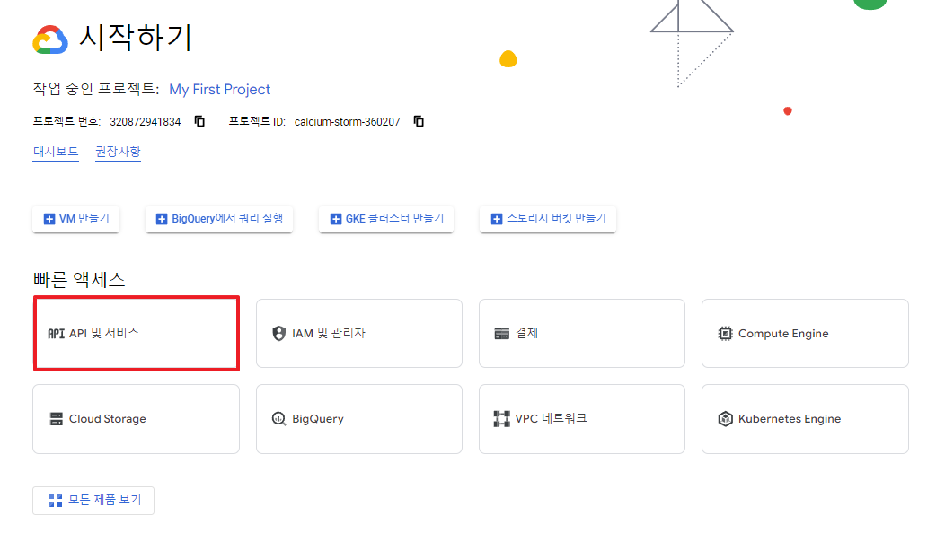The height and width of the screenshot is (533, 936).
Task: Select the project ID text calcium-storm-360207
Action: [x=347, y=122]
